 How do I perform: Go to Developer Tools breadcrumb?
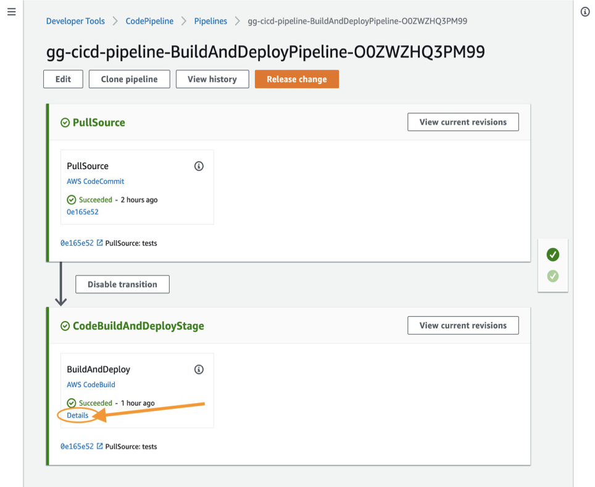click(75, 21)
